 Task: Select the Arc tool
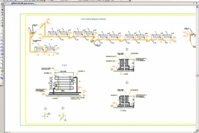point(2,44)
